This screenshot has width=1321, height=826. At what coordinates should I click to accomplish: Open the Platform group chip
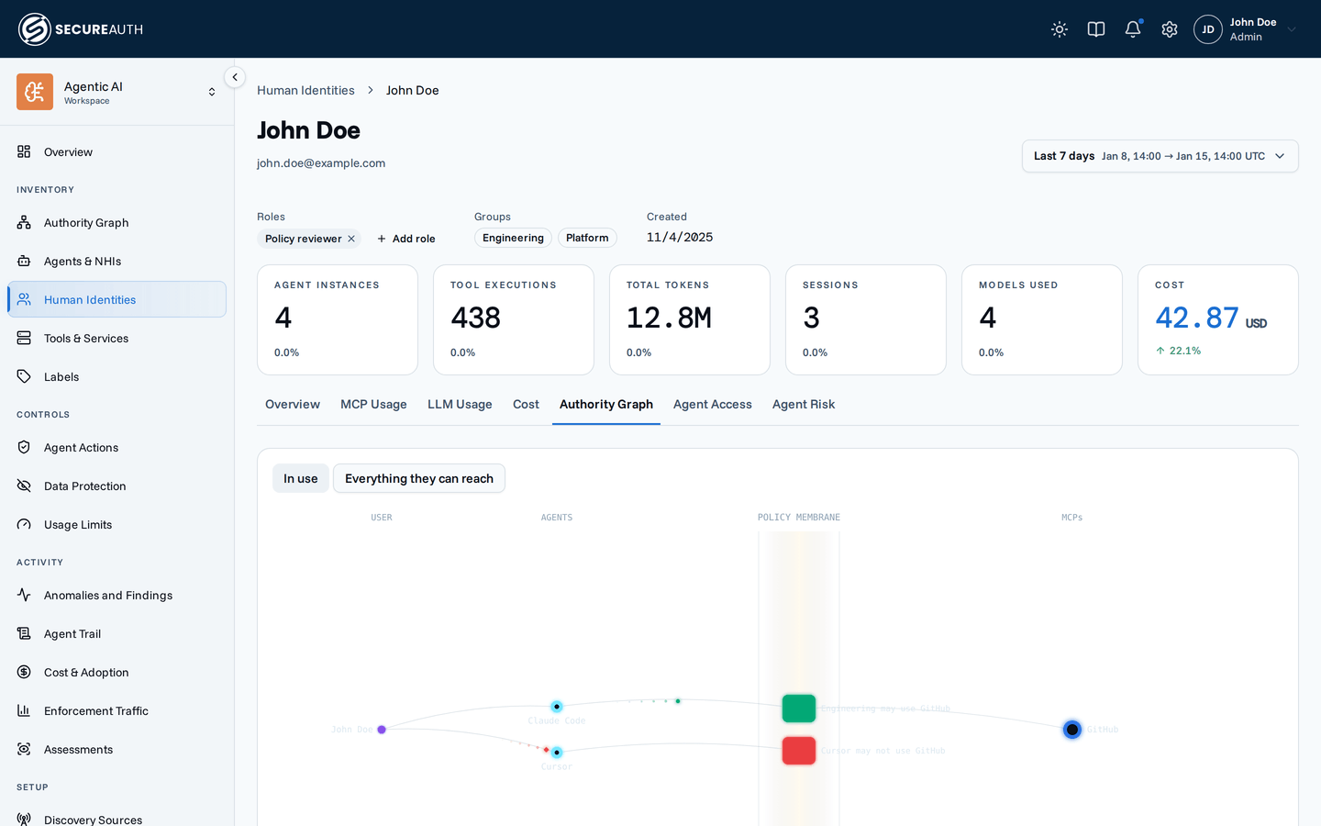click(x=587, y=238)
